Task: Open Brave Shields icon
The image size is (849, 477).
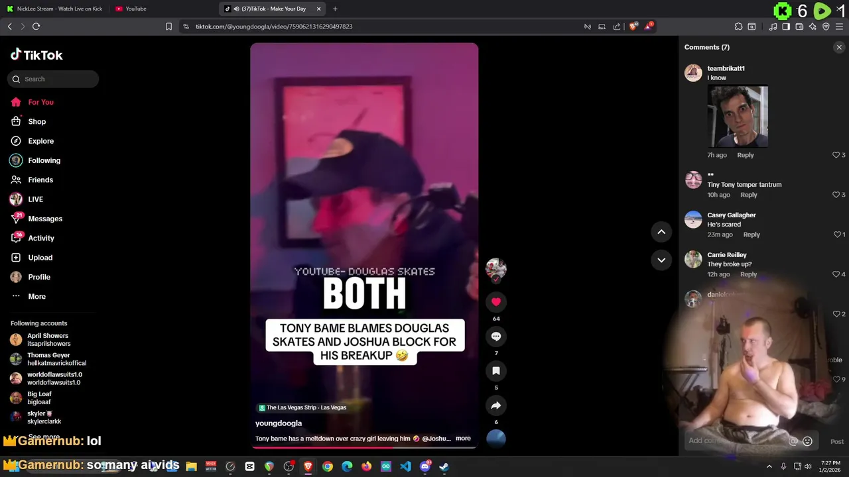Action: click(x=633, y=26)
